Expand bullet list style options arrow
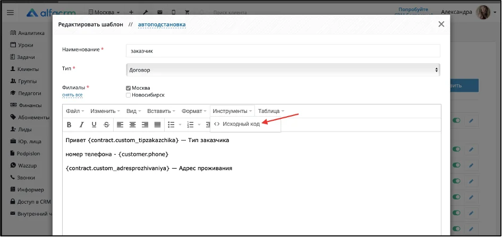 pyautogui.click(x=180, y=125)
